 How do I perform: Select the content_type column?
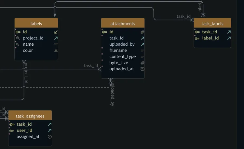(123, 57)
